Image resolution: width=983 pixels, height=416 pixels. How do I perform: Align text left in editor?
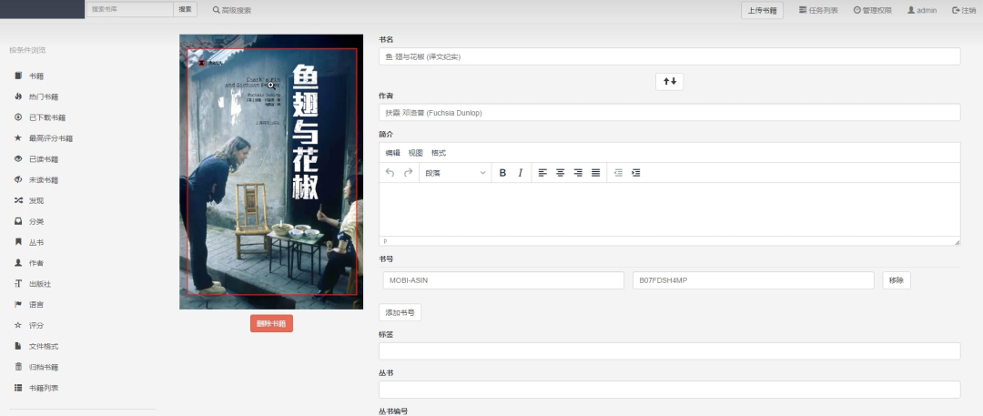coord(542,173)
